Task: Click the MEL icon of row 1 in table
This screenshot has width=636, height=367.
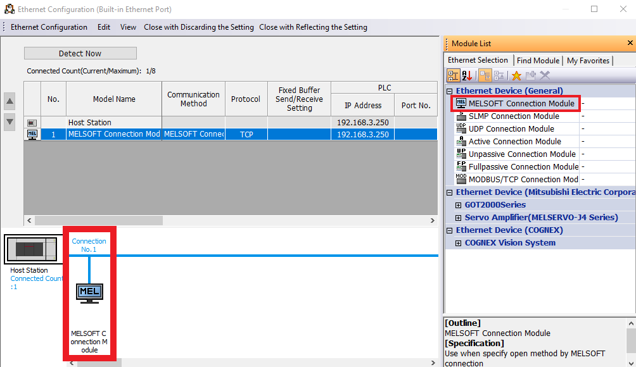Action: coord(32,135)
